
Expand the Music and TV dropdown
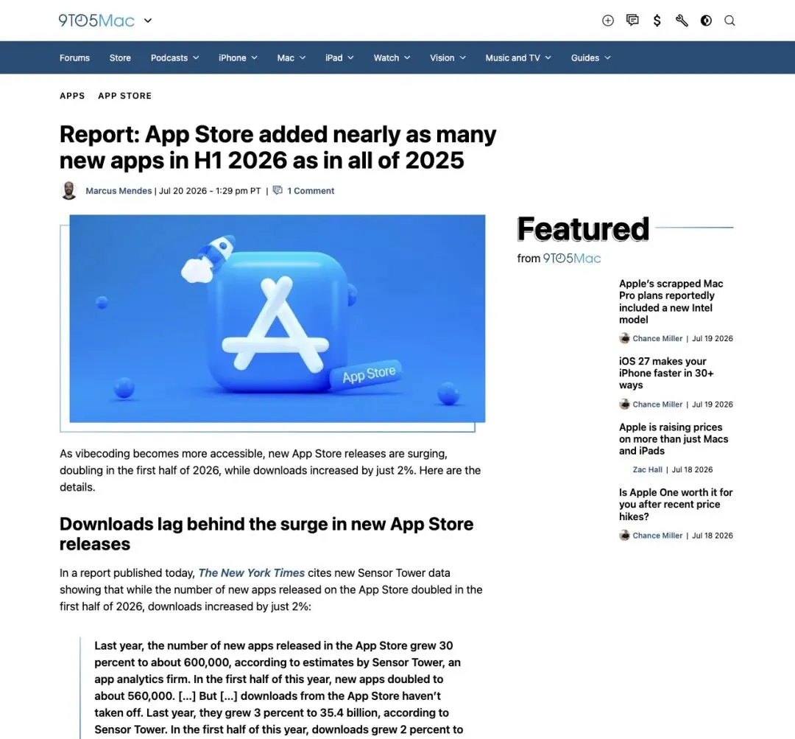coord(518,58)
